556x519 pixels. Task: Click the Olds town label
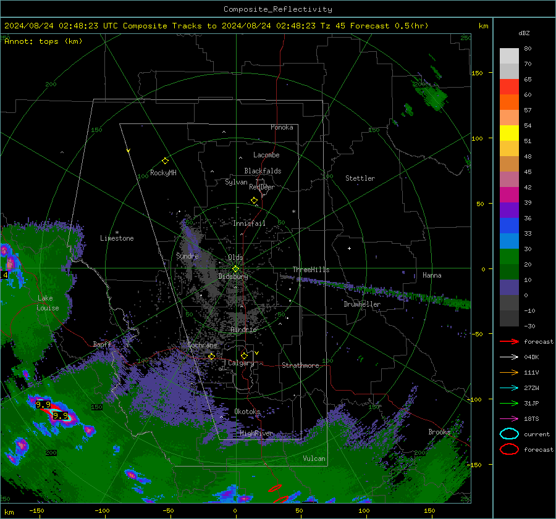pyautogui.click(x=235, y=257)
